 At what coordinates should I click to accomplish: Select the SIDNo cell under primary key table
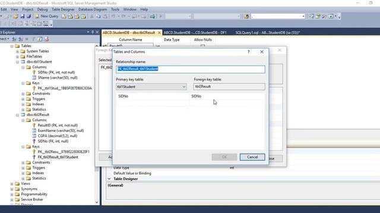coord(153,96)
